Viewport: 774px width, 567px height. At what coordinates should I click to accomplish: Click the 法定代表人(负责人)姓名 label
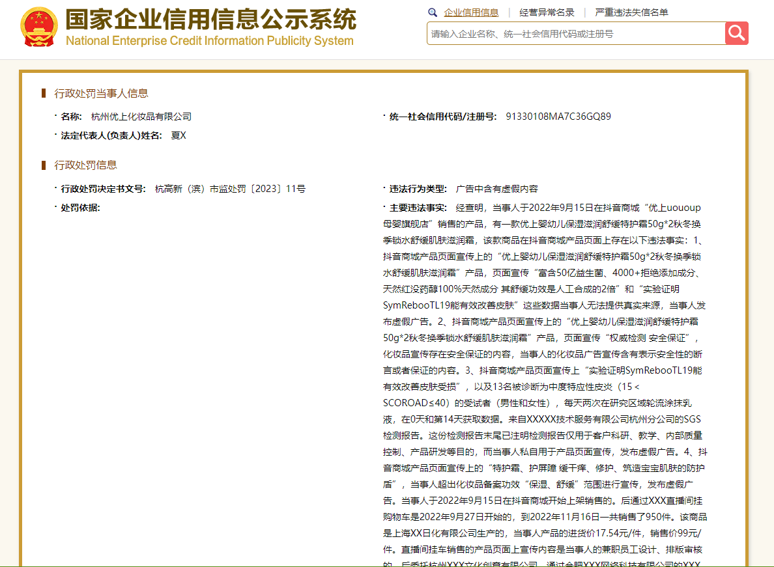(111, 135)
